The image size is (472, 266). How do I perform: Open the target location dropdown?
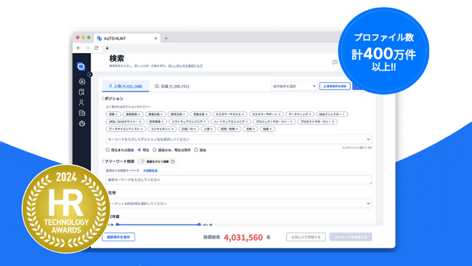(239, 203)
